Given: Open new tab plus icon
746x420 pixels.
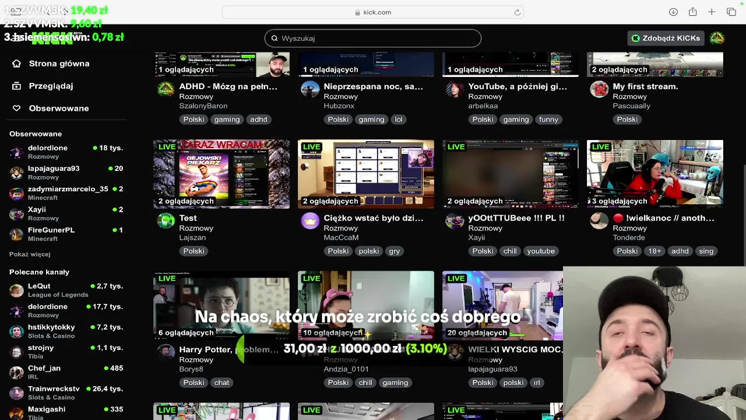Looking at the screenshot, I should click(x=712, y=12).
